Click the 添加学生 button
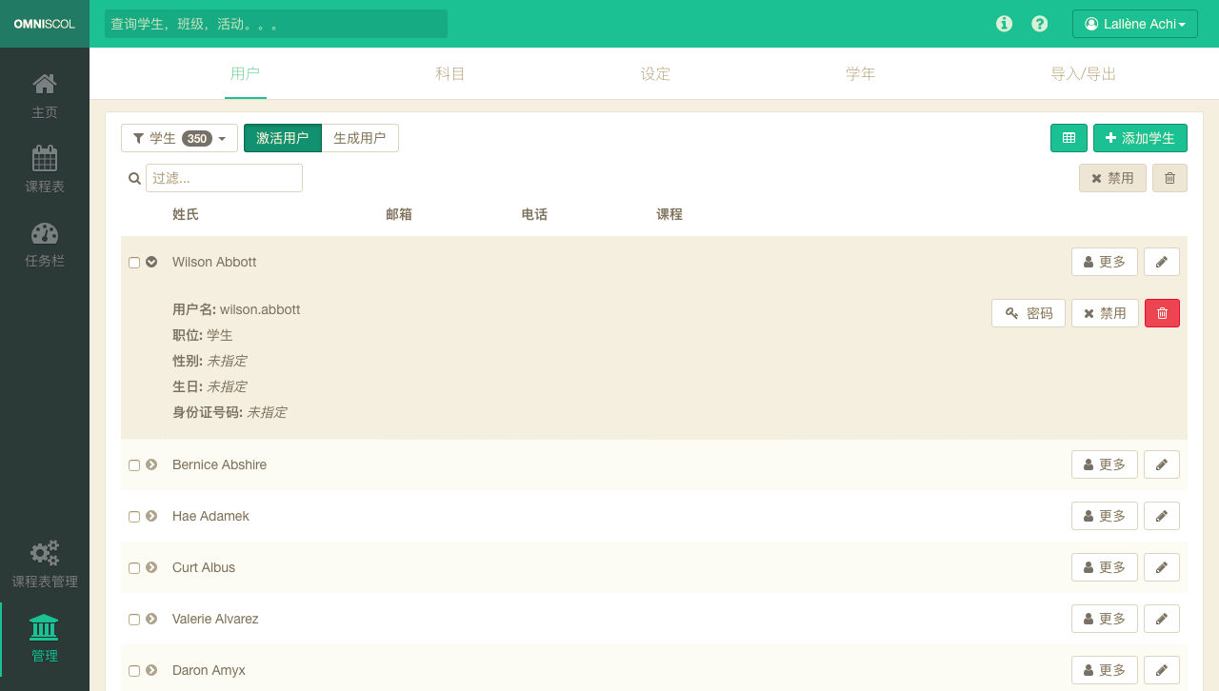1219x691 pixels. pos(1140,138)
